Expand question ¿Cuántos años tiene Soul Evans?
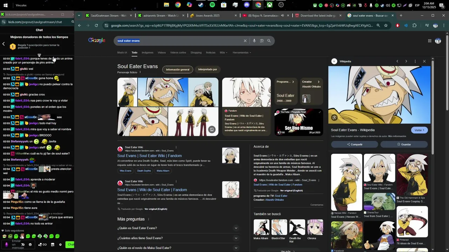The height and width of the screenshot is (252, 449). click(178, 238)
